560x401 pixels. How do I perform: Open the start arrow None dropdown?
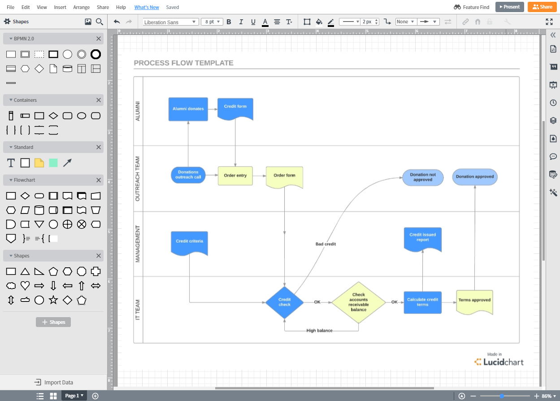[406, 22]
